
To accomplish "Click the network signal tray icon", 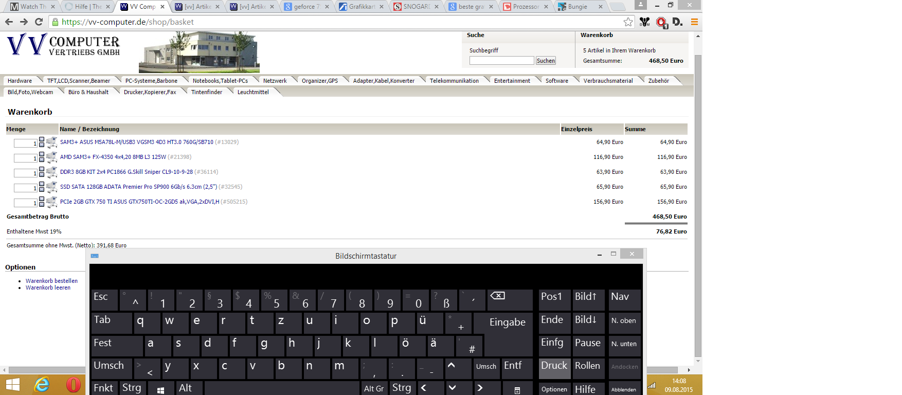I will coord(652,385).
